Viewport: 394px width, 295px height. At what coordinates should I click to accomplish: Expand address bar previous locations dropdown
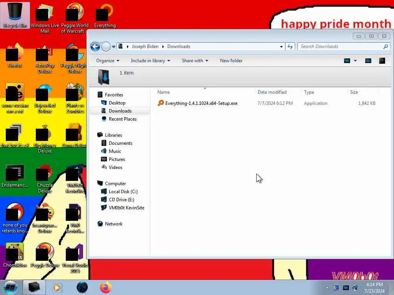point(281,46)
